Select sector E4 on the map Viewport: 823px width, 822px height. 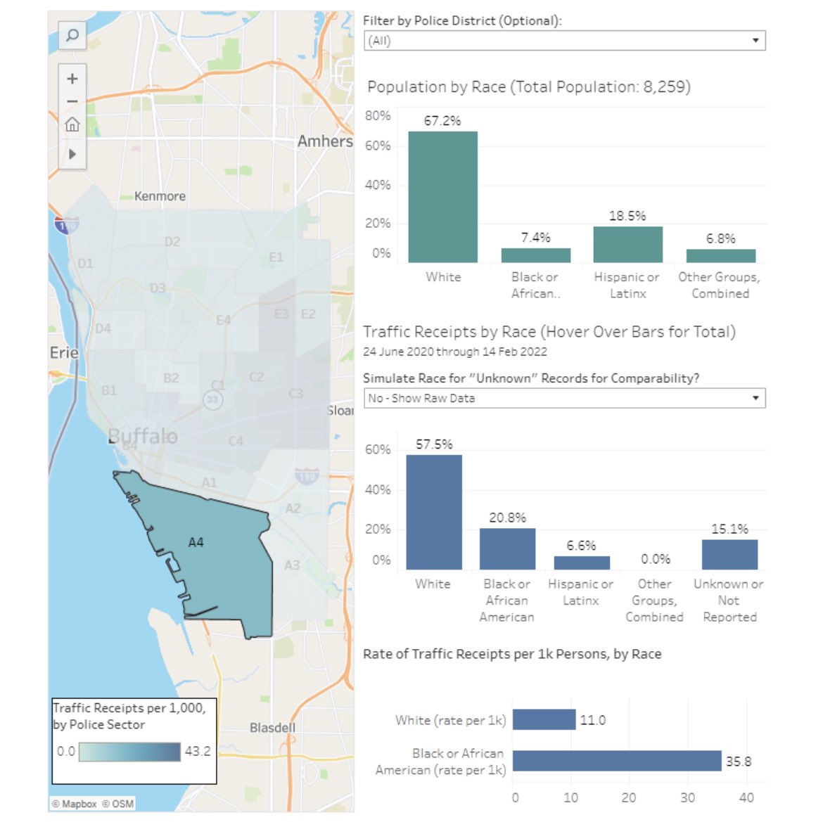224,320
